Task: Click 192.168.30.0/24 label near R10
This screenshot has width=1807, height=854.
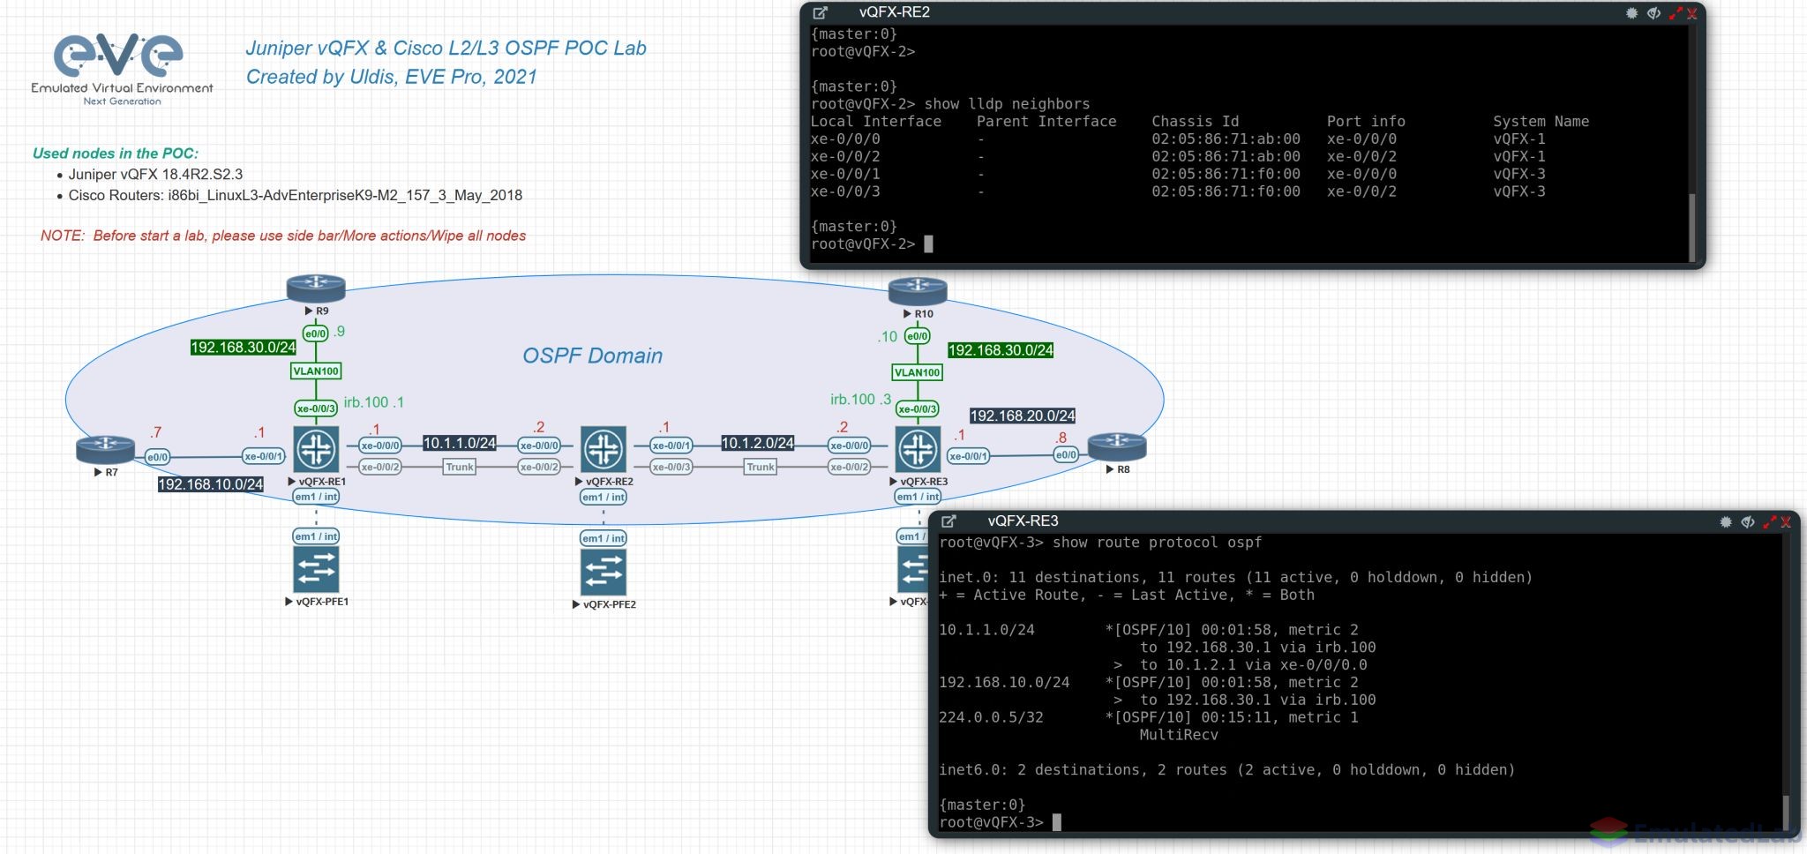Action: pyautogui.click(x=1001, y=350)
